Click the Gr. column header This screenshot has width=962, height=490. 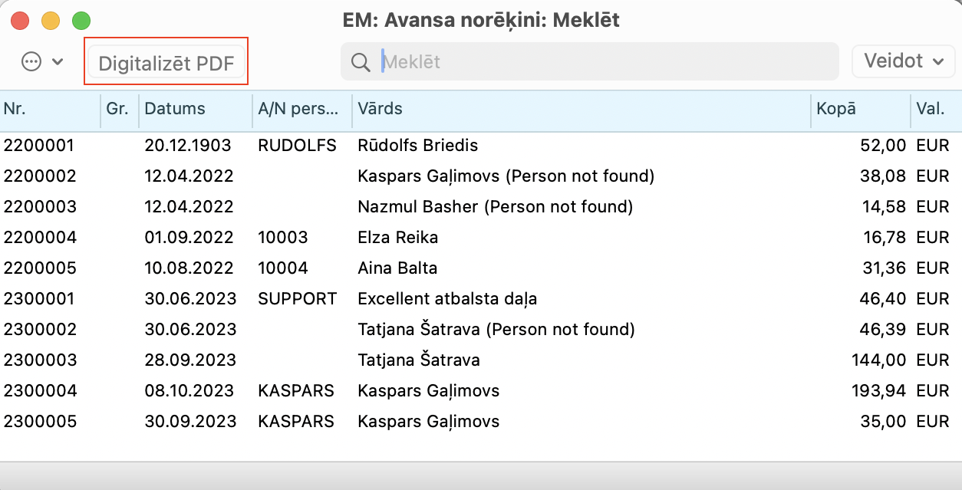(x=119, y=109)
